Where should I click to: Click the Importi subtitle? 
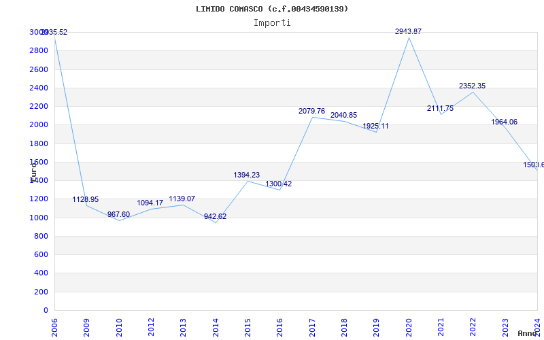pos(272,23)
